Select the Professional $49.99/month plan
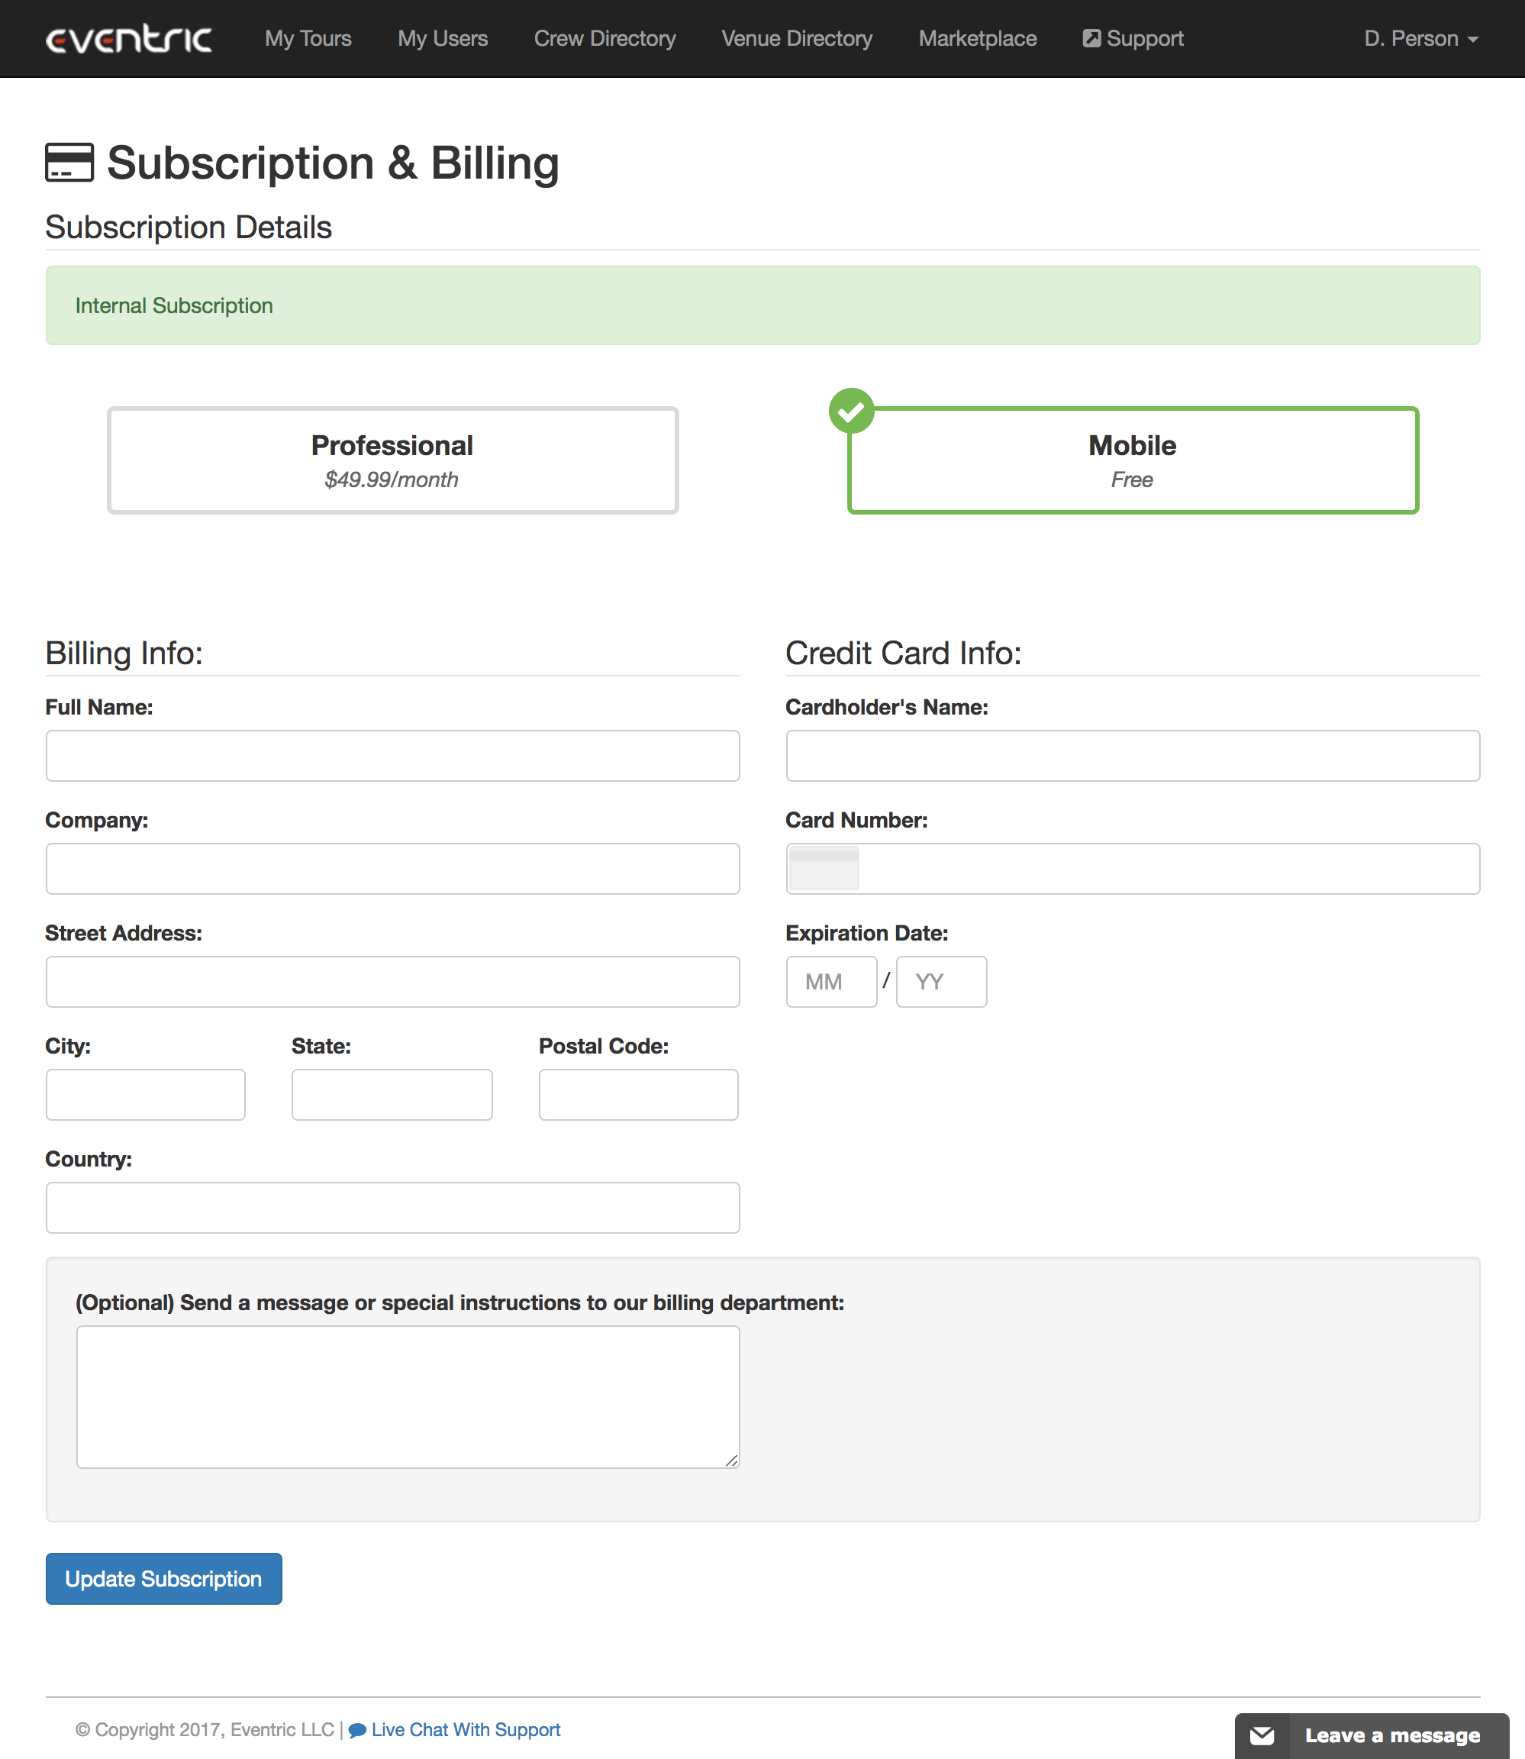 [x=392, y=460]
